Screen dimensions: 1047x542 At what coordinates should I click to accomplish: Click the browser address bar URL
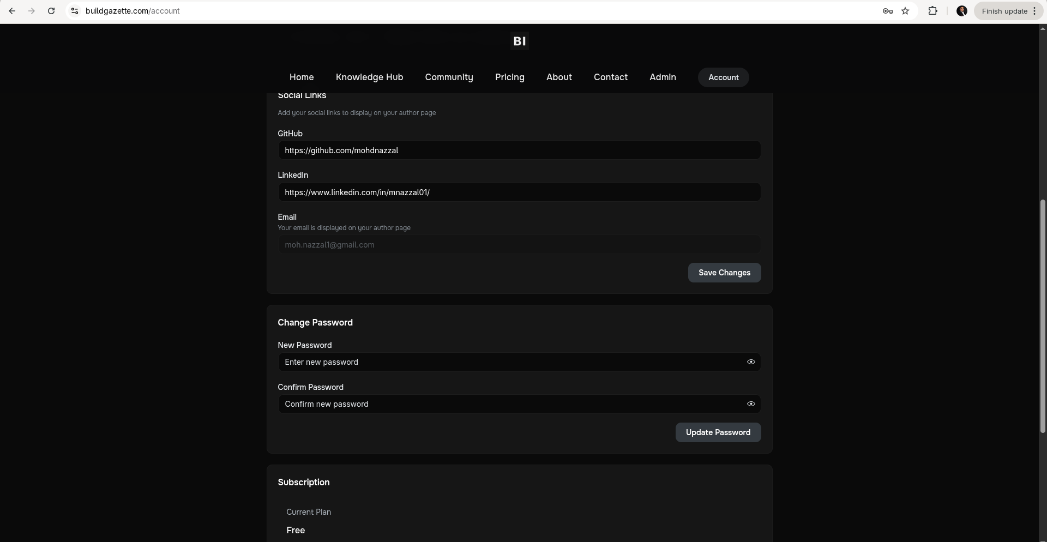tap(133, 11)
